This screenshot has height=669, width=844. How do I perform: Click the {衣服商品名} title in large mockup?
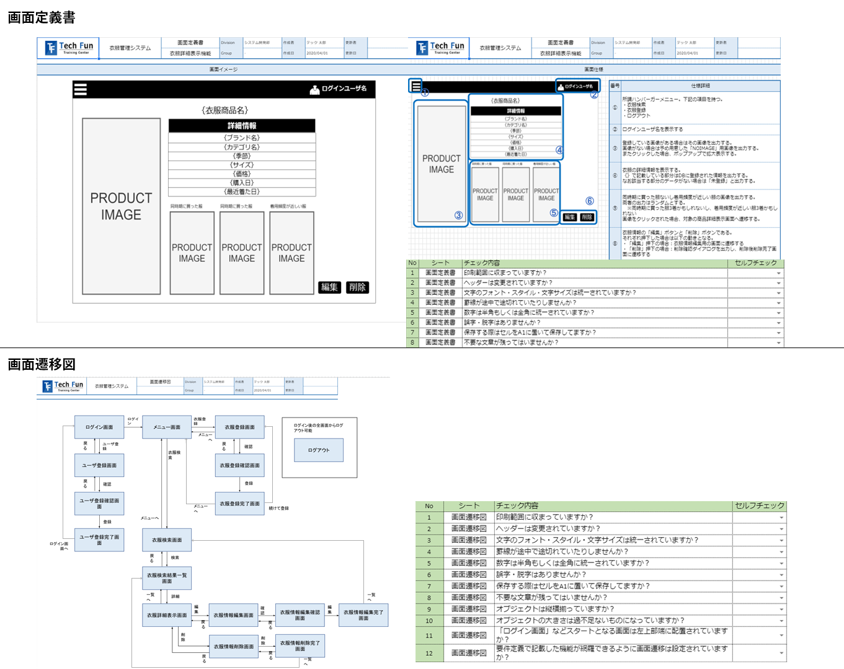tap(224, 110)
